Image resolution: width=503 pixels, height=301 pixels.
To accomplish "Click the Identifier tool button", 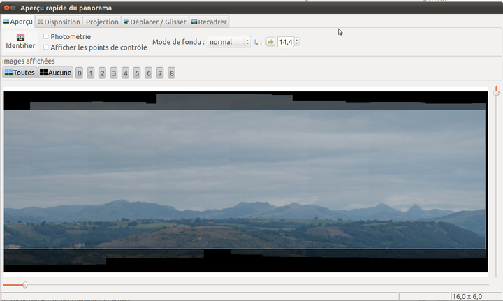I will 20,41.
